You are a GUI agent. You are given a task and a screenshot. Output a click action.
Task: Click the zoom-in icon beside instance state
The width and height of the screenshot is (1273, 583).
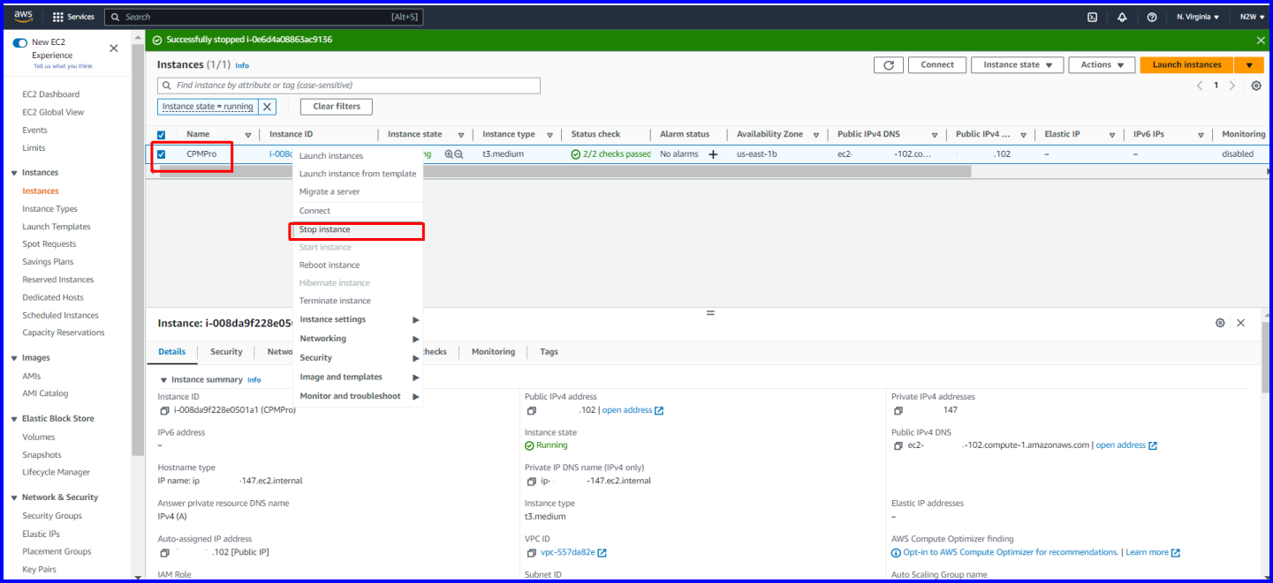click(x=449, y=154)
